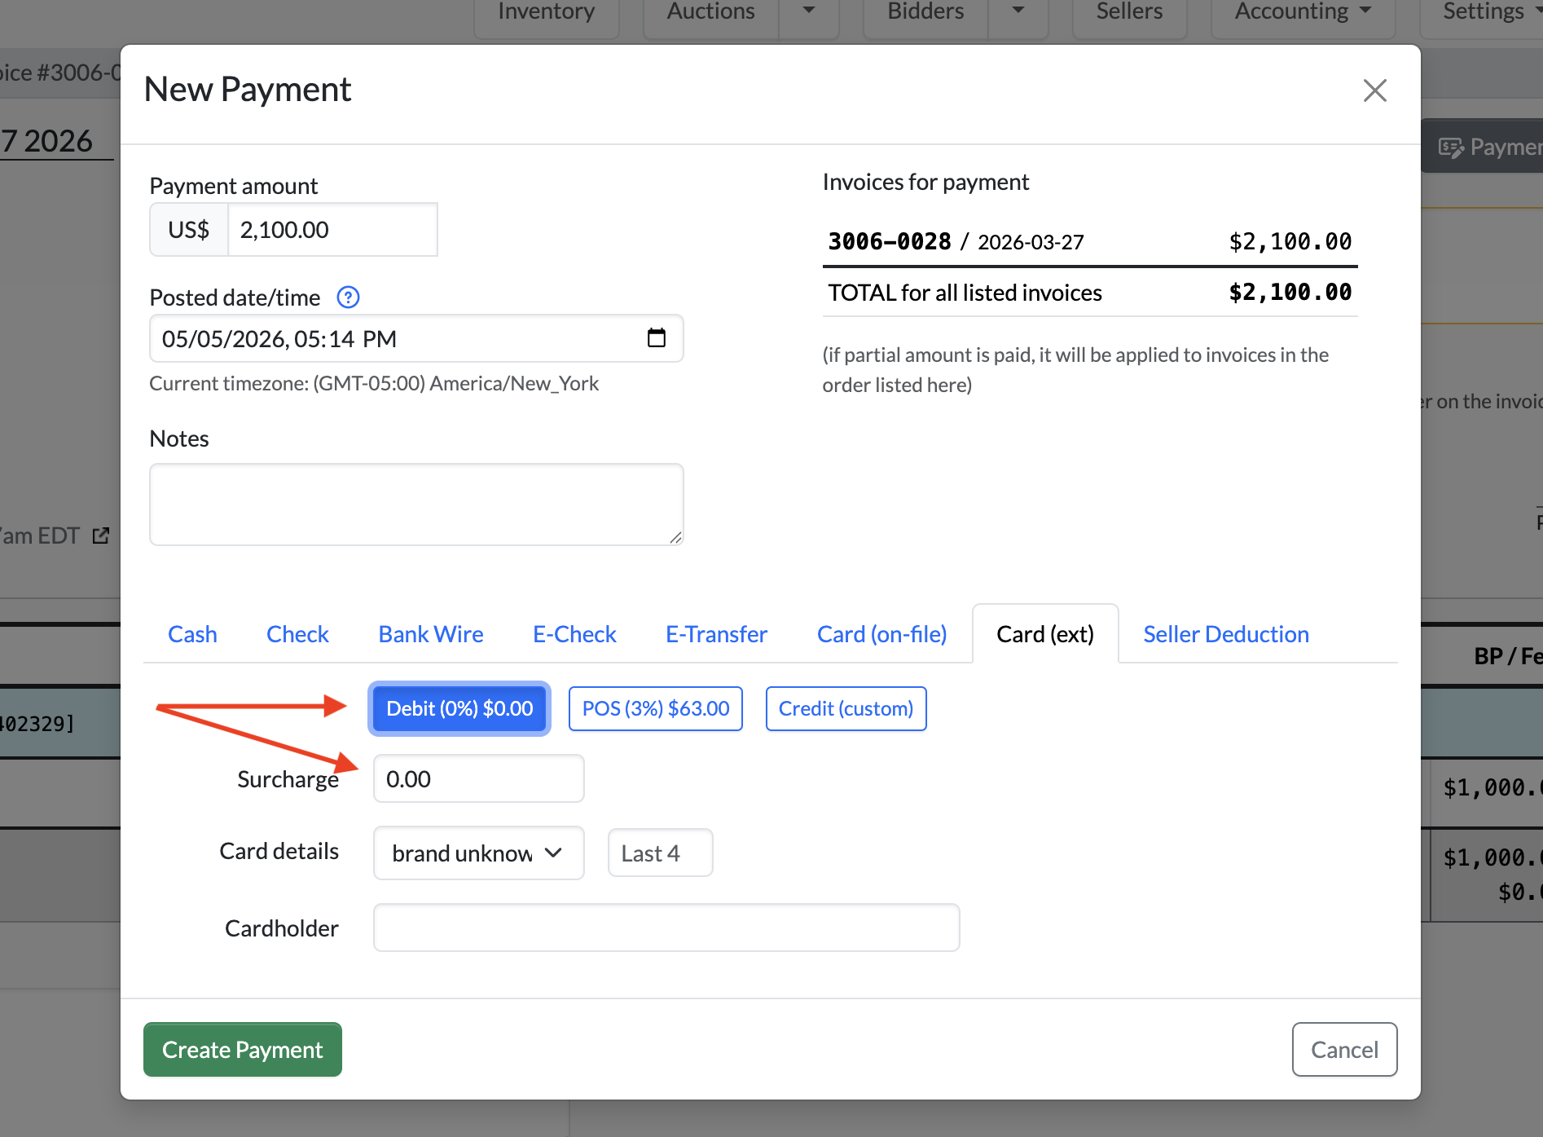Image resolution: width=1543 pixels, height=1137 pixels.
Task: Click the Create Payment button
Action: tap(243, 1049)
